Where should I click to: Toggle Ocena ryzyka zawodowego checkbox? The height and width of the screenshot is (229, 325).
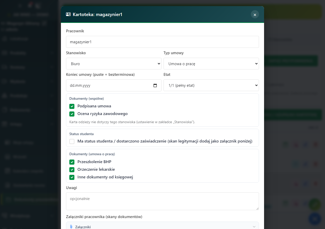[72, 114]
